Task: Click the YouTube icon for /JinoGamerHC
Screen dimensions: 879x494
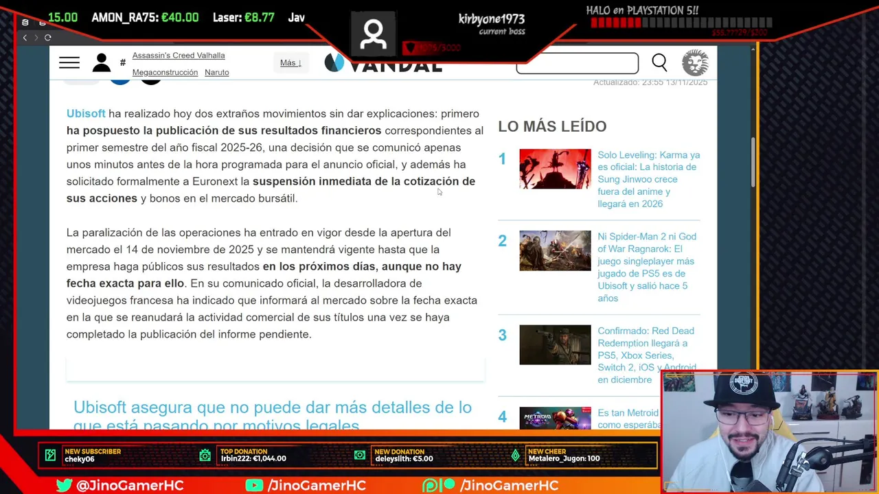Action: coord(254,485)
